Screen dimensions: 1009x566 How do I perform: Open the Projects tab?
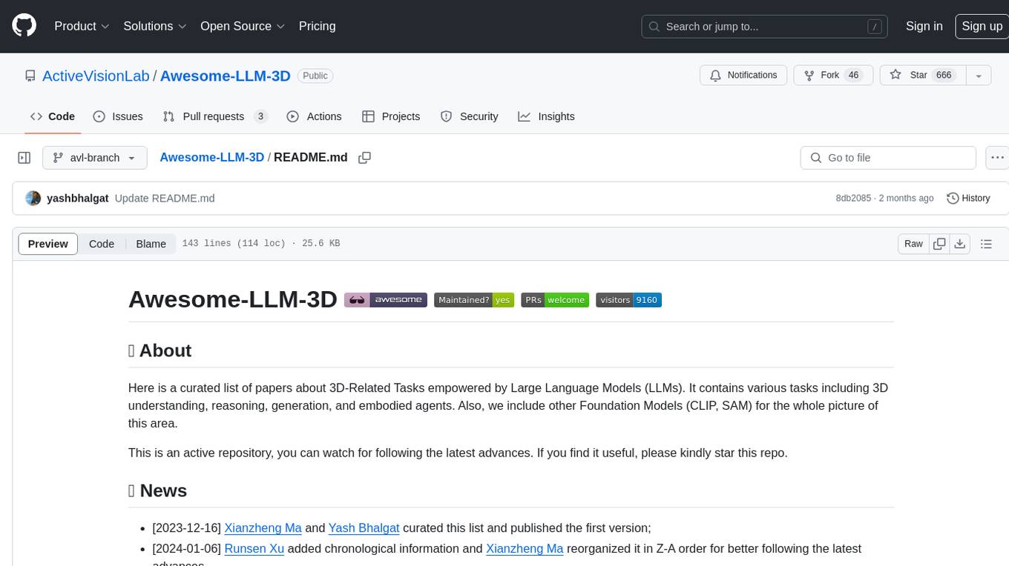(x=391, y=116)
